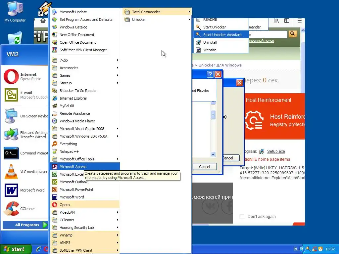Expand the VideoLAN folder
Screen dimensions: 339x254
pyautogui.click(x=85, y=212)
